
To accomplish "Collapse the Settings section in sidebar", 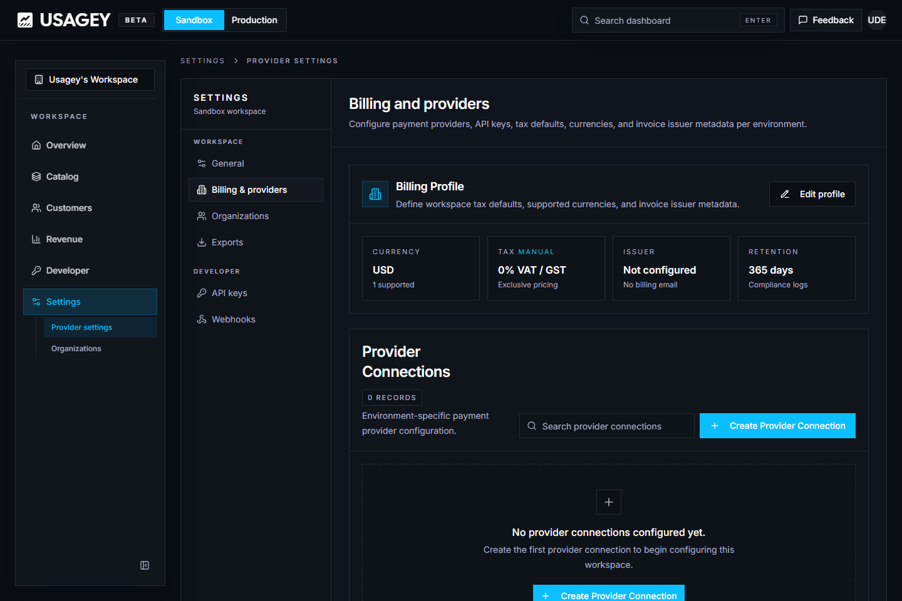I will (90, 302).
